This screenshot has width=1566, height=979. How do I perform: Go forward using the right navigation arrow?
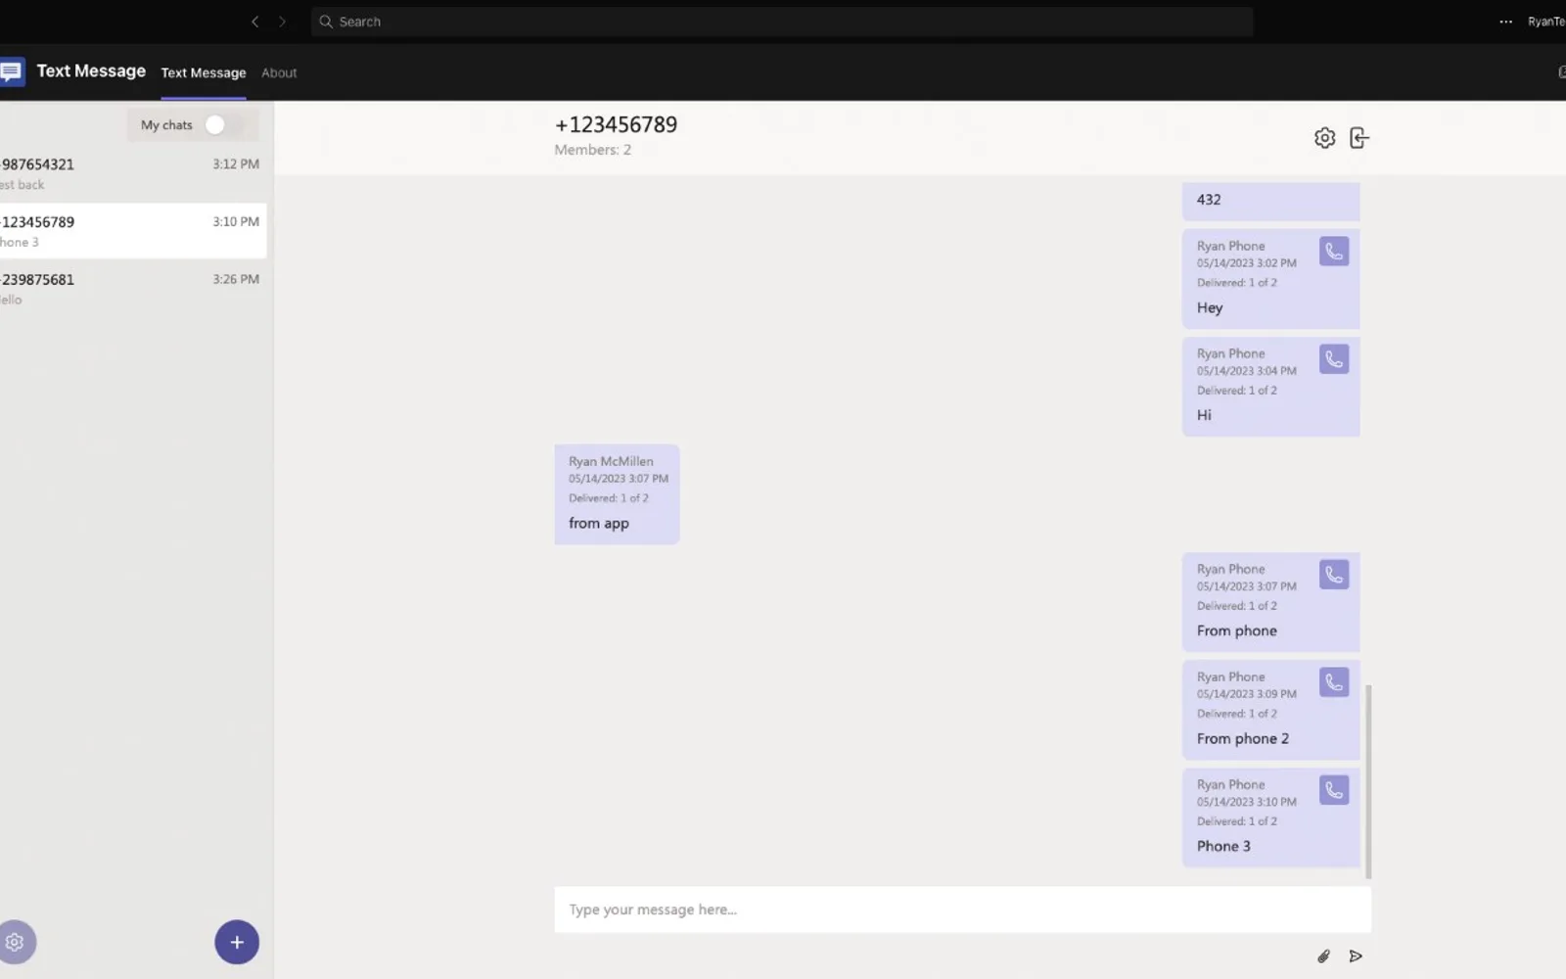pyautogui.click(x=282, y=22)
